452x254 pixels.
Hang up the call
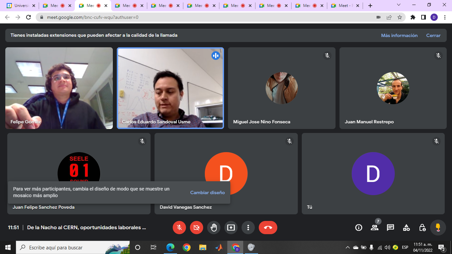[268, 228]
